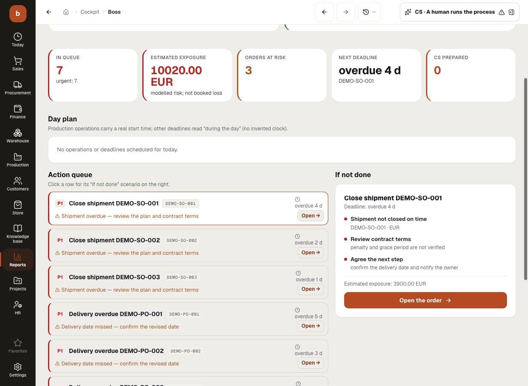Viewport: 528px width, 386px height.
Task: Click the orange 'b' app logo
Action: click(x=18, y=13)
